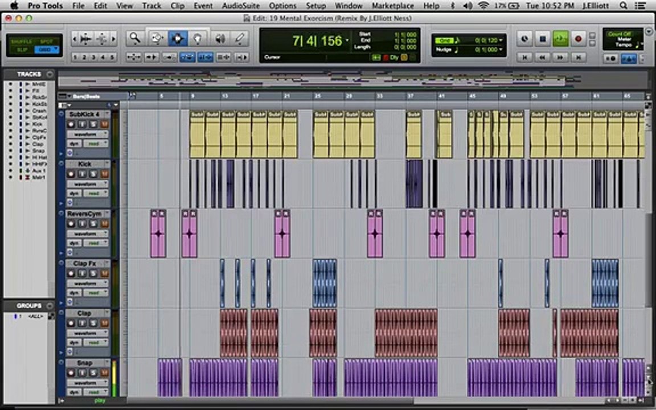
Task: Open SubKick 4 track view waveform selector
Action: tap(88, 134)
